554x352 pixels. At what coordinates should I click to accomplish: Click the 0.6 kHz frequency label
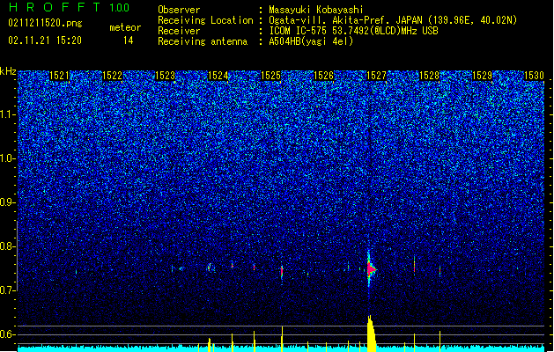8,334
